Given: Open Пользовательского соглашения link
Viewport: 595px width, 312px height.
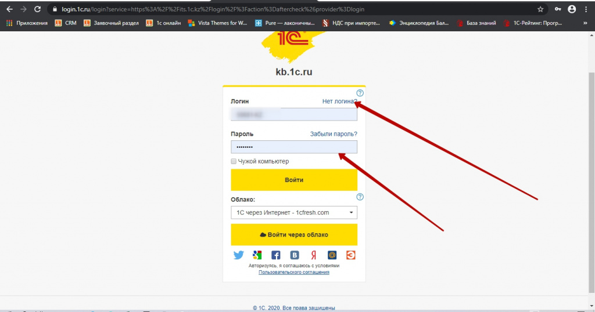Looking at the screenshot, I should point(293,272).
